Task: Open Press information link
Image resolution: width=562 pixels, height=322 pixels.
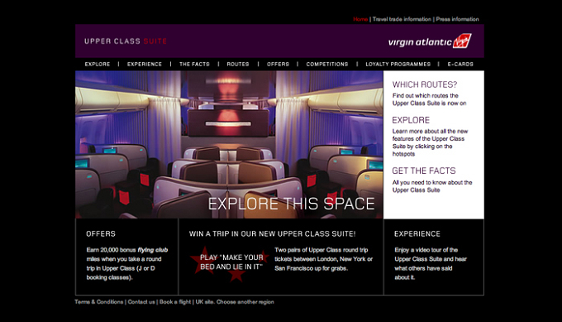Action: tap(457, 19)
